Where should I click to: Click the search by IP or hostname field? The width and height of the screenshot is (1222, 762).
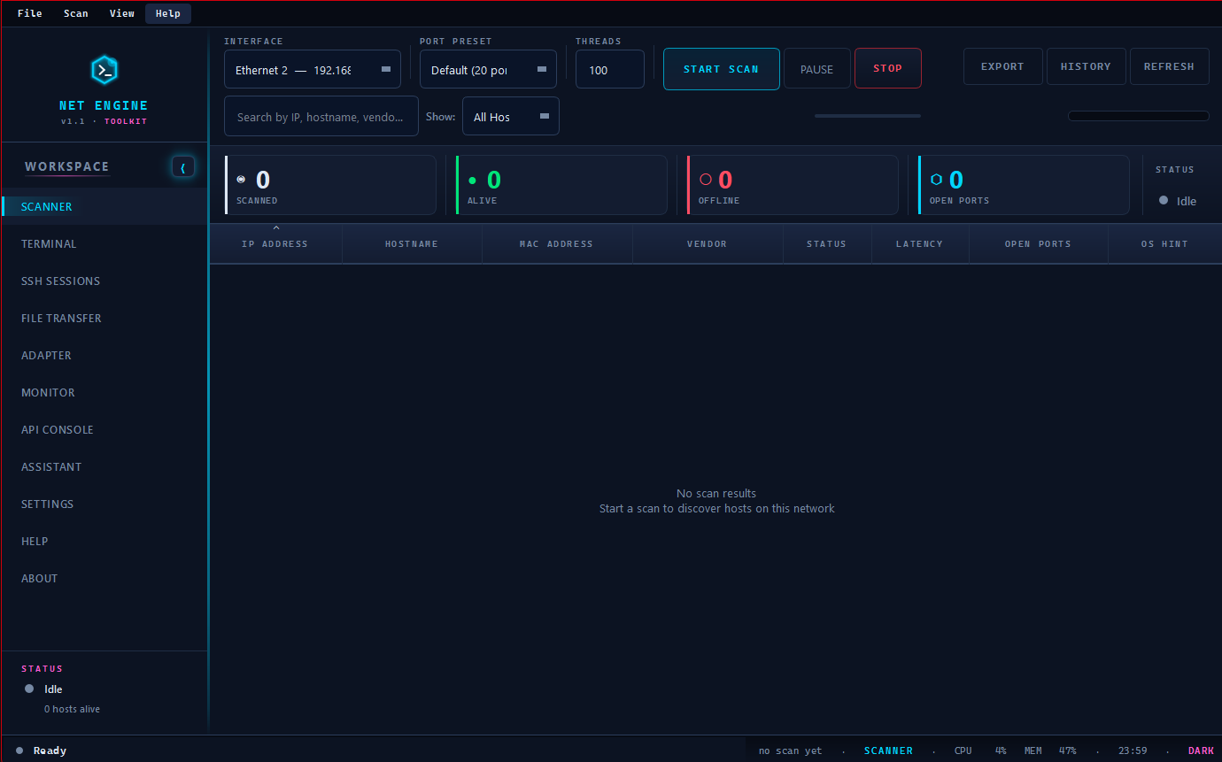(x=321, y=116)
